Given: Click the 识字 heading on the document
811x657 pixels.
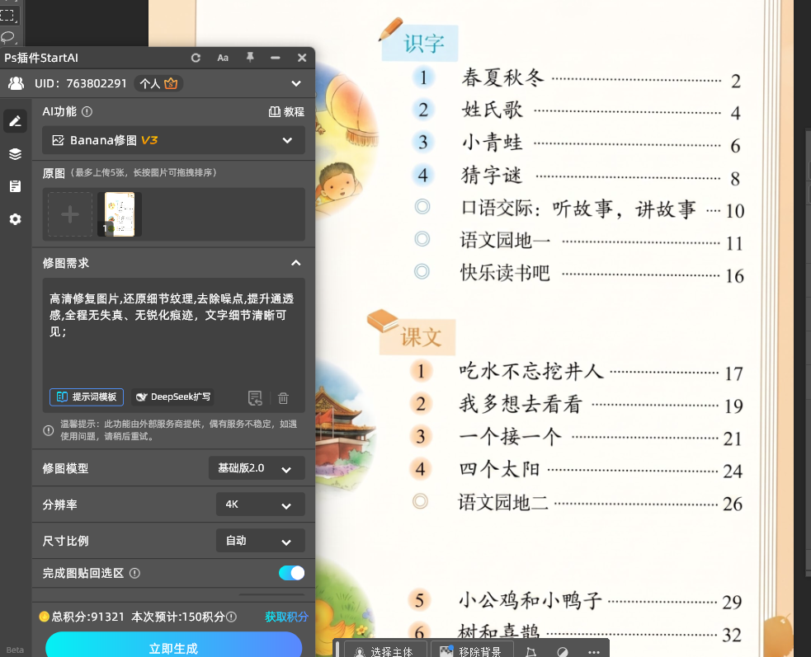Looking at the screenshot, I should coord(424,44).
